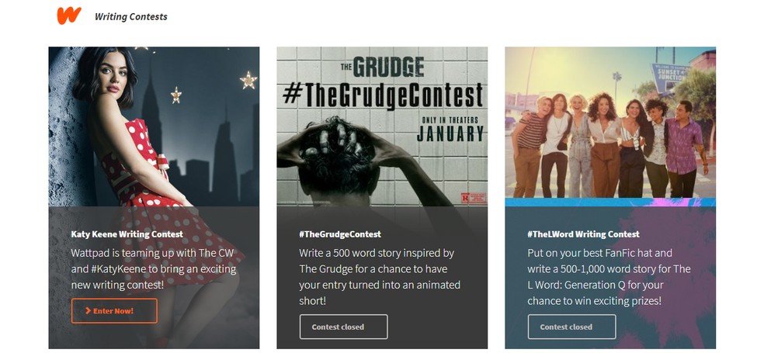
Task: Click the R rating badge on Grudge poster
Action: [x=467, y=198]
